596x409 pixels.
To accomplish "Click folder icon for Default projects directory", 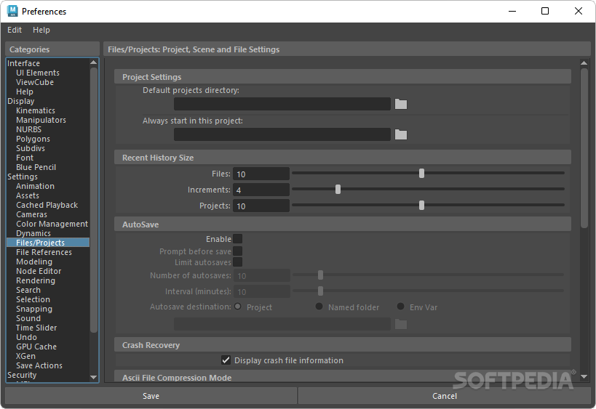I will tap(401, 104).
